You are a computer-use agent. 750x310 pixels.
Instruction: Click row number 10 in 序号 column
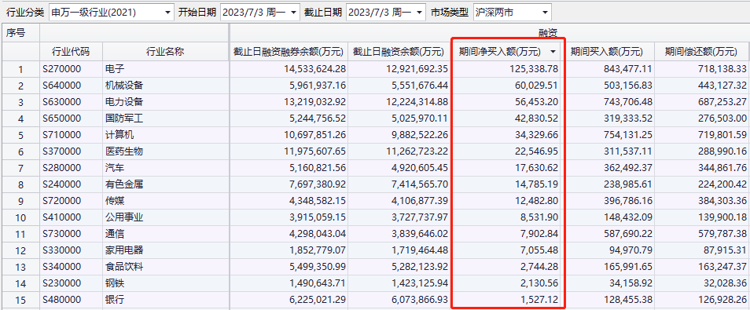point(20,218)
